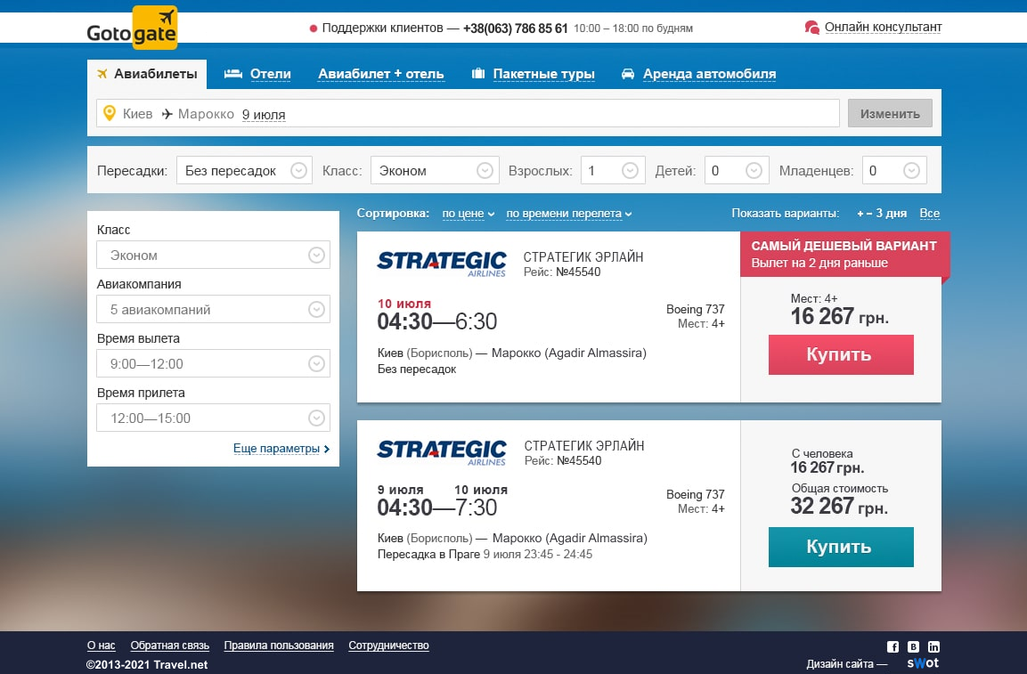Open the LinkedIn icon in the footer
This screenshot has height=674, width=1027.
933,646
